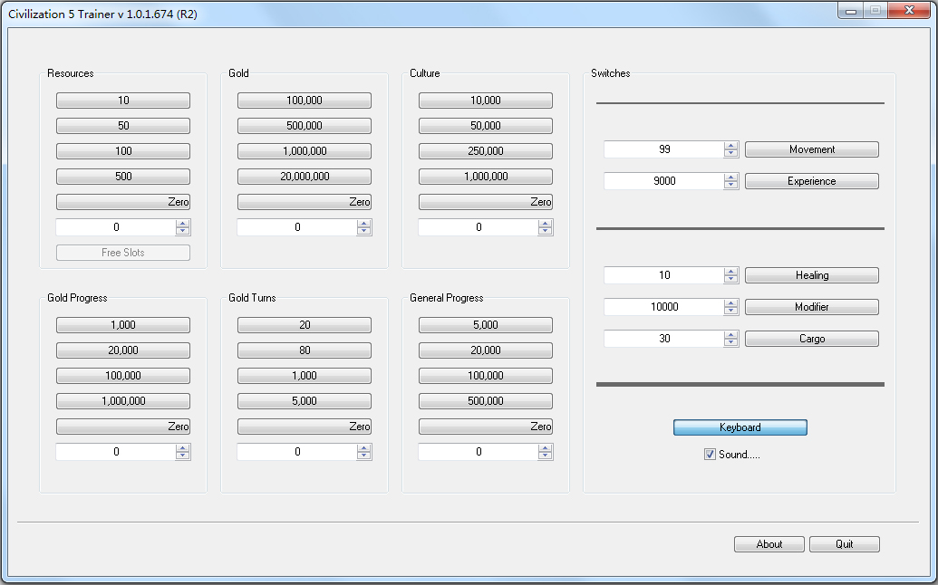The width and height of the screenshot is (938, 585).
Task: Click the Keyboard button
Action: coord(740,427)
